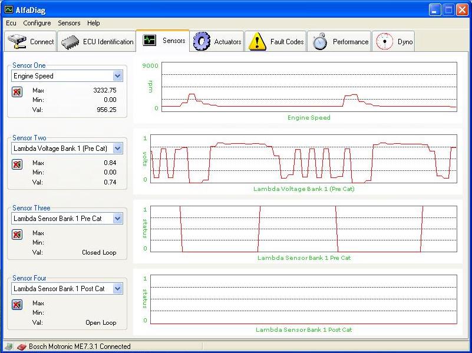472x353 pixels.
Task: Expand the Lambda Voltage Bank 1 dropdown
Action: pyautogui.click(x=117, y=149)
